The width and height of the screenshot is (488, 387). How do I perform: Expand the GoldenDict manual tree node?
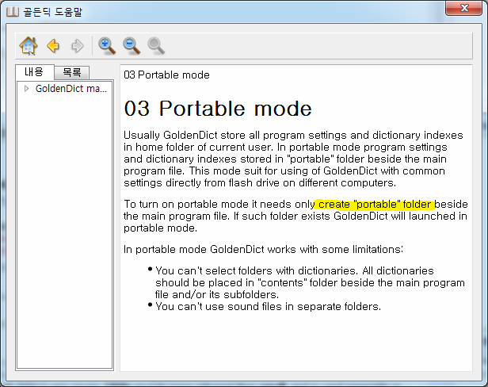pyautogui.click(x=26, y=89)
